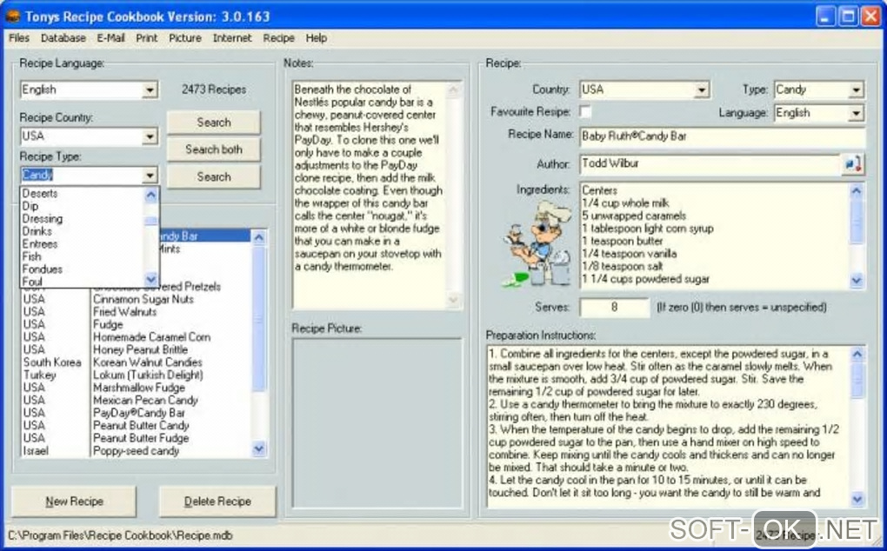The height and width of the screenshot is (551, 887).
Task: Click the New Recipe button
Action: click(74, 501)
